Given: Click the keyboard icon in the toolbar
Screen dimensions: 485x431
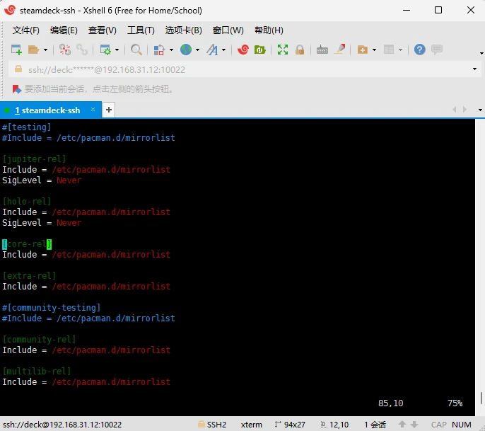Looking at the screenshot, I should click(322, 50).
